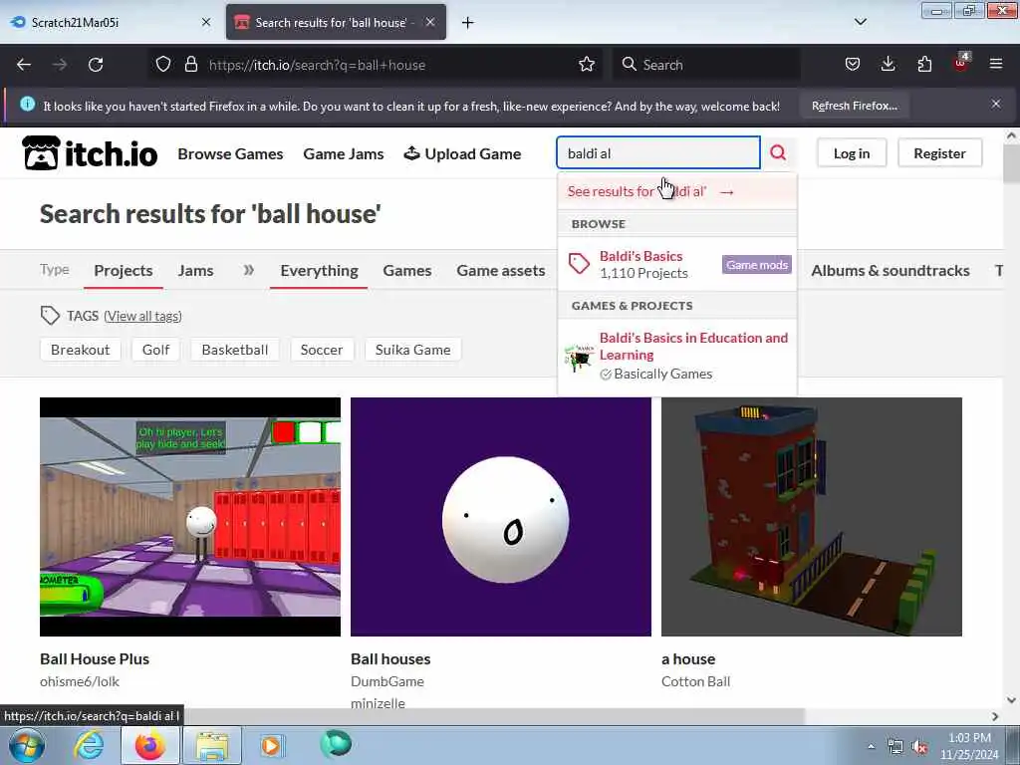The height and width of the screenshot is (765, 1020).
Task: Select the Jams type tab
Action: click(196, 271)
